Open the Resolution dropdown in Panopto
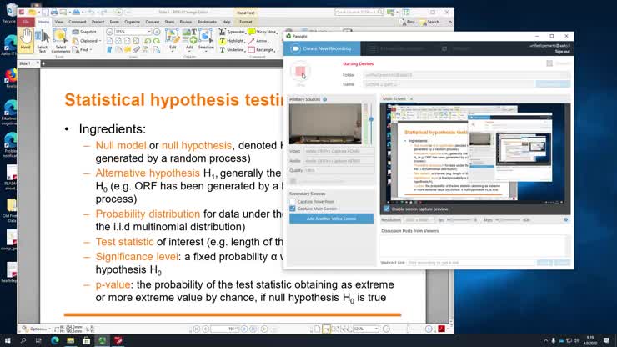This screenshot has width=617, height=347. (419, 219)
